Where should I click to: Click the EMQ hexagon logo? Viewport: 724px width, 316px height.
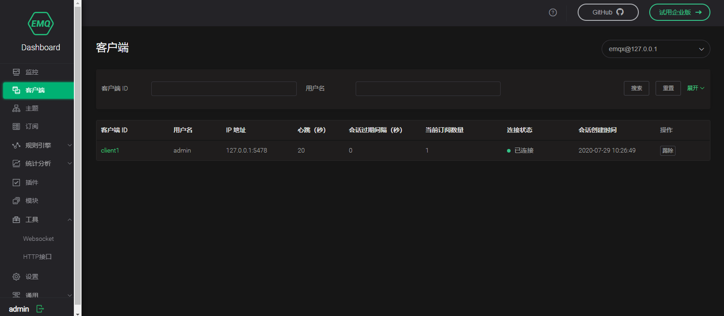(40, 24)
